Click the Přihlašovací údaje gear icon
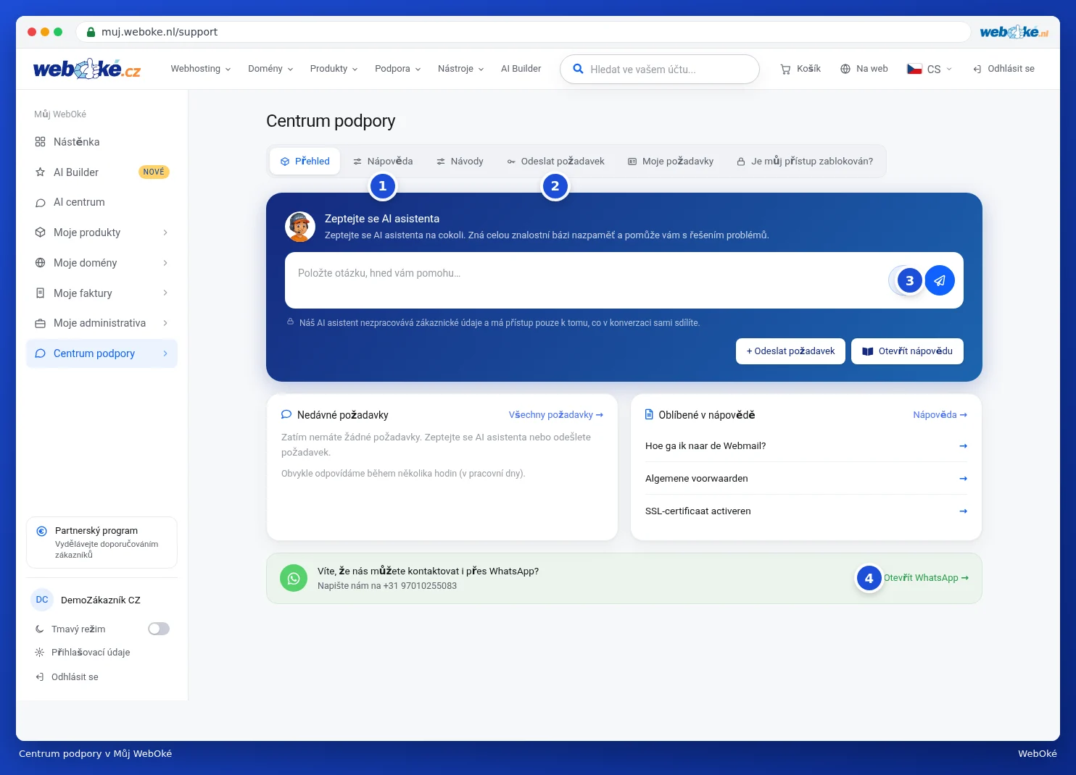 click(x=40, y=653)
